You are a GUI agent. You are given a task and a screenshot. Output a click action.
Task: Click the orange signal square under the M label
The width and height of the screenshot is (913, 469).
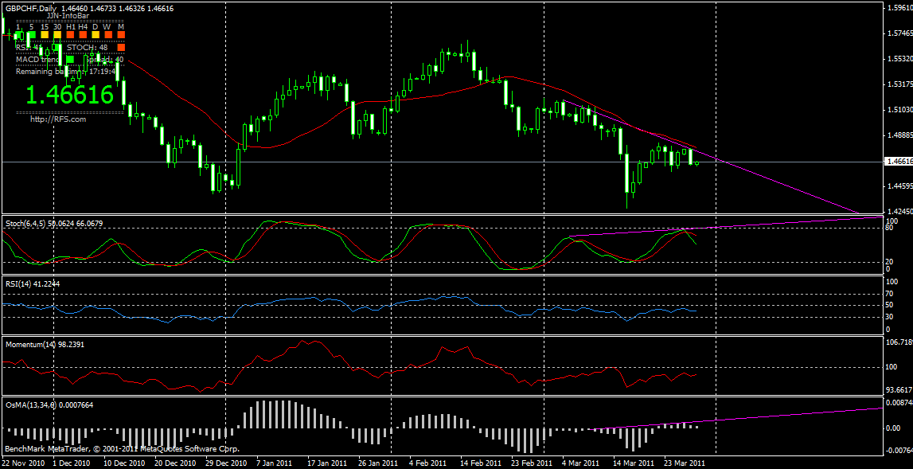pos(121,35)
